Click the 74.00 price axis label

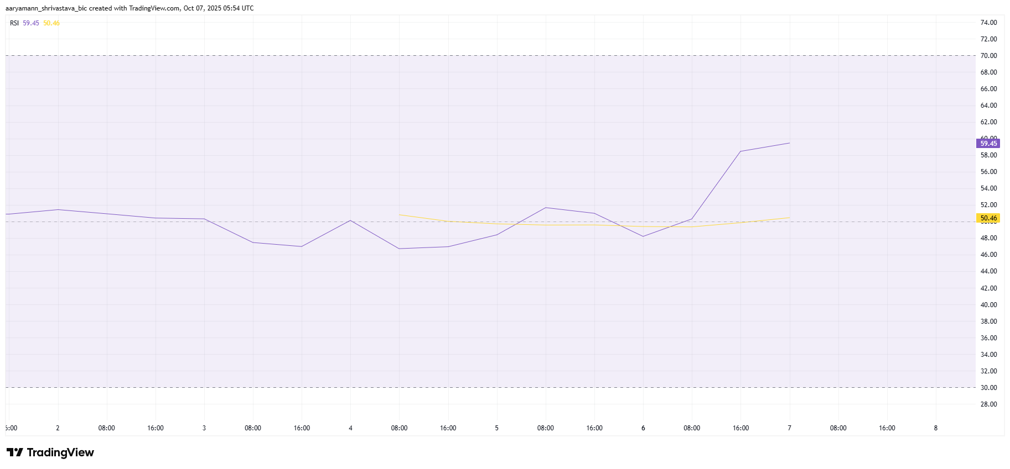(x=988, y=23)
